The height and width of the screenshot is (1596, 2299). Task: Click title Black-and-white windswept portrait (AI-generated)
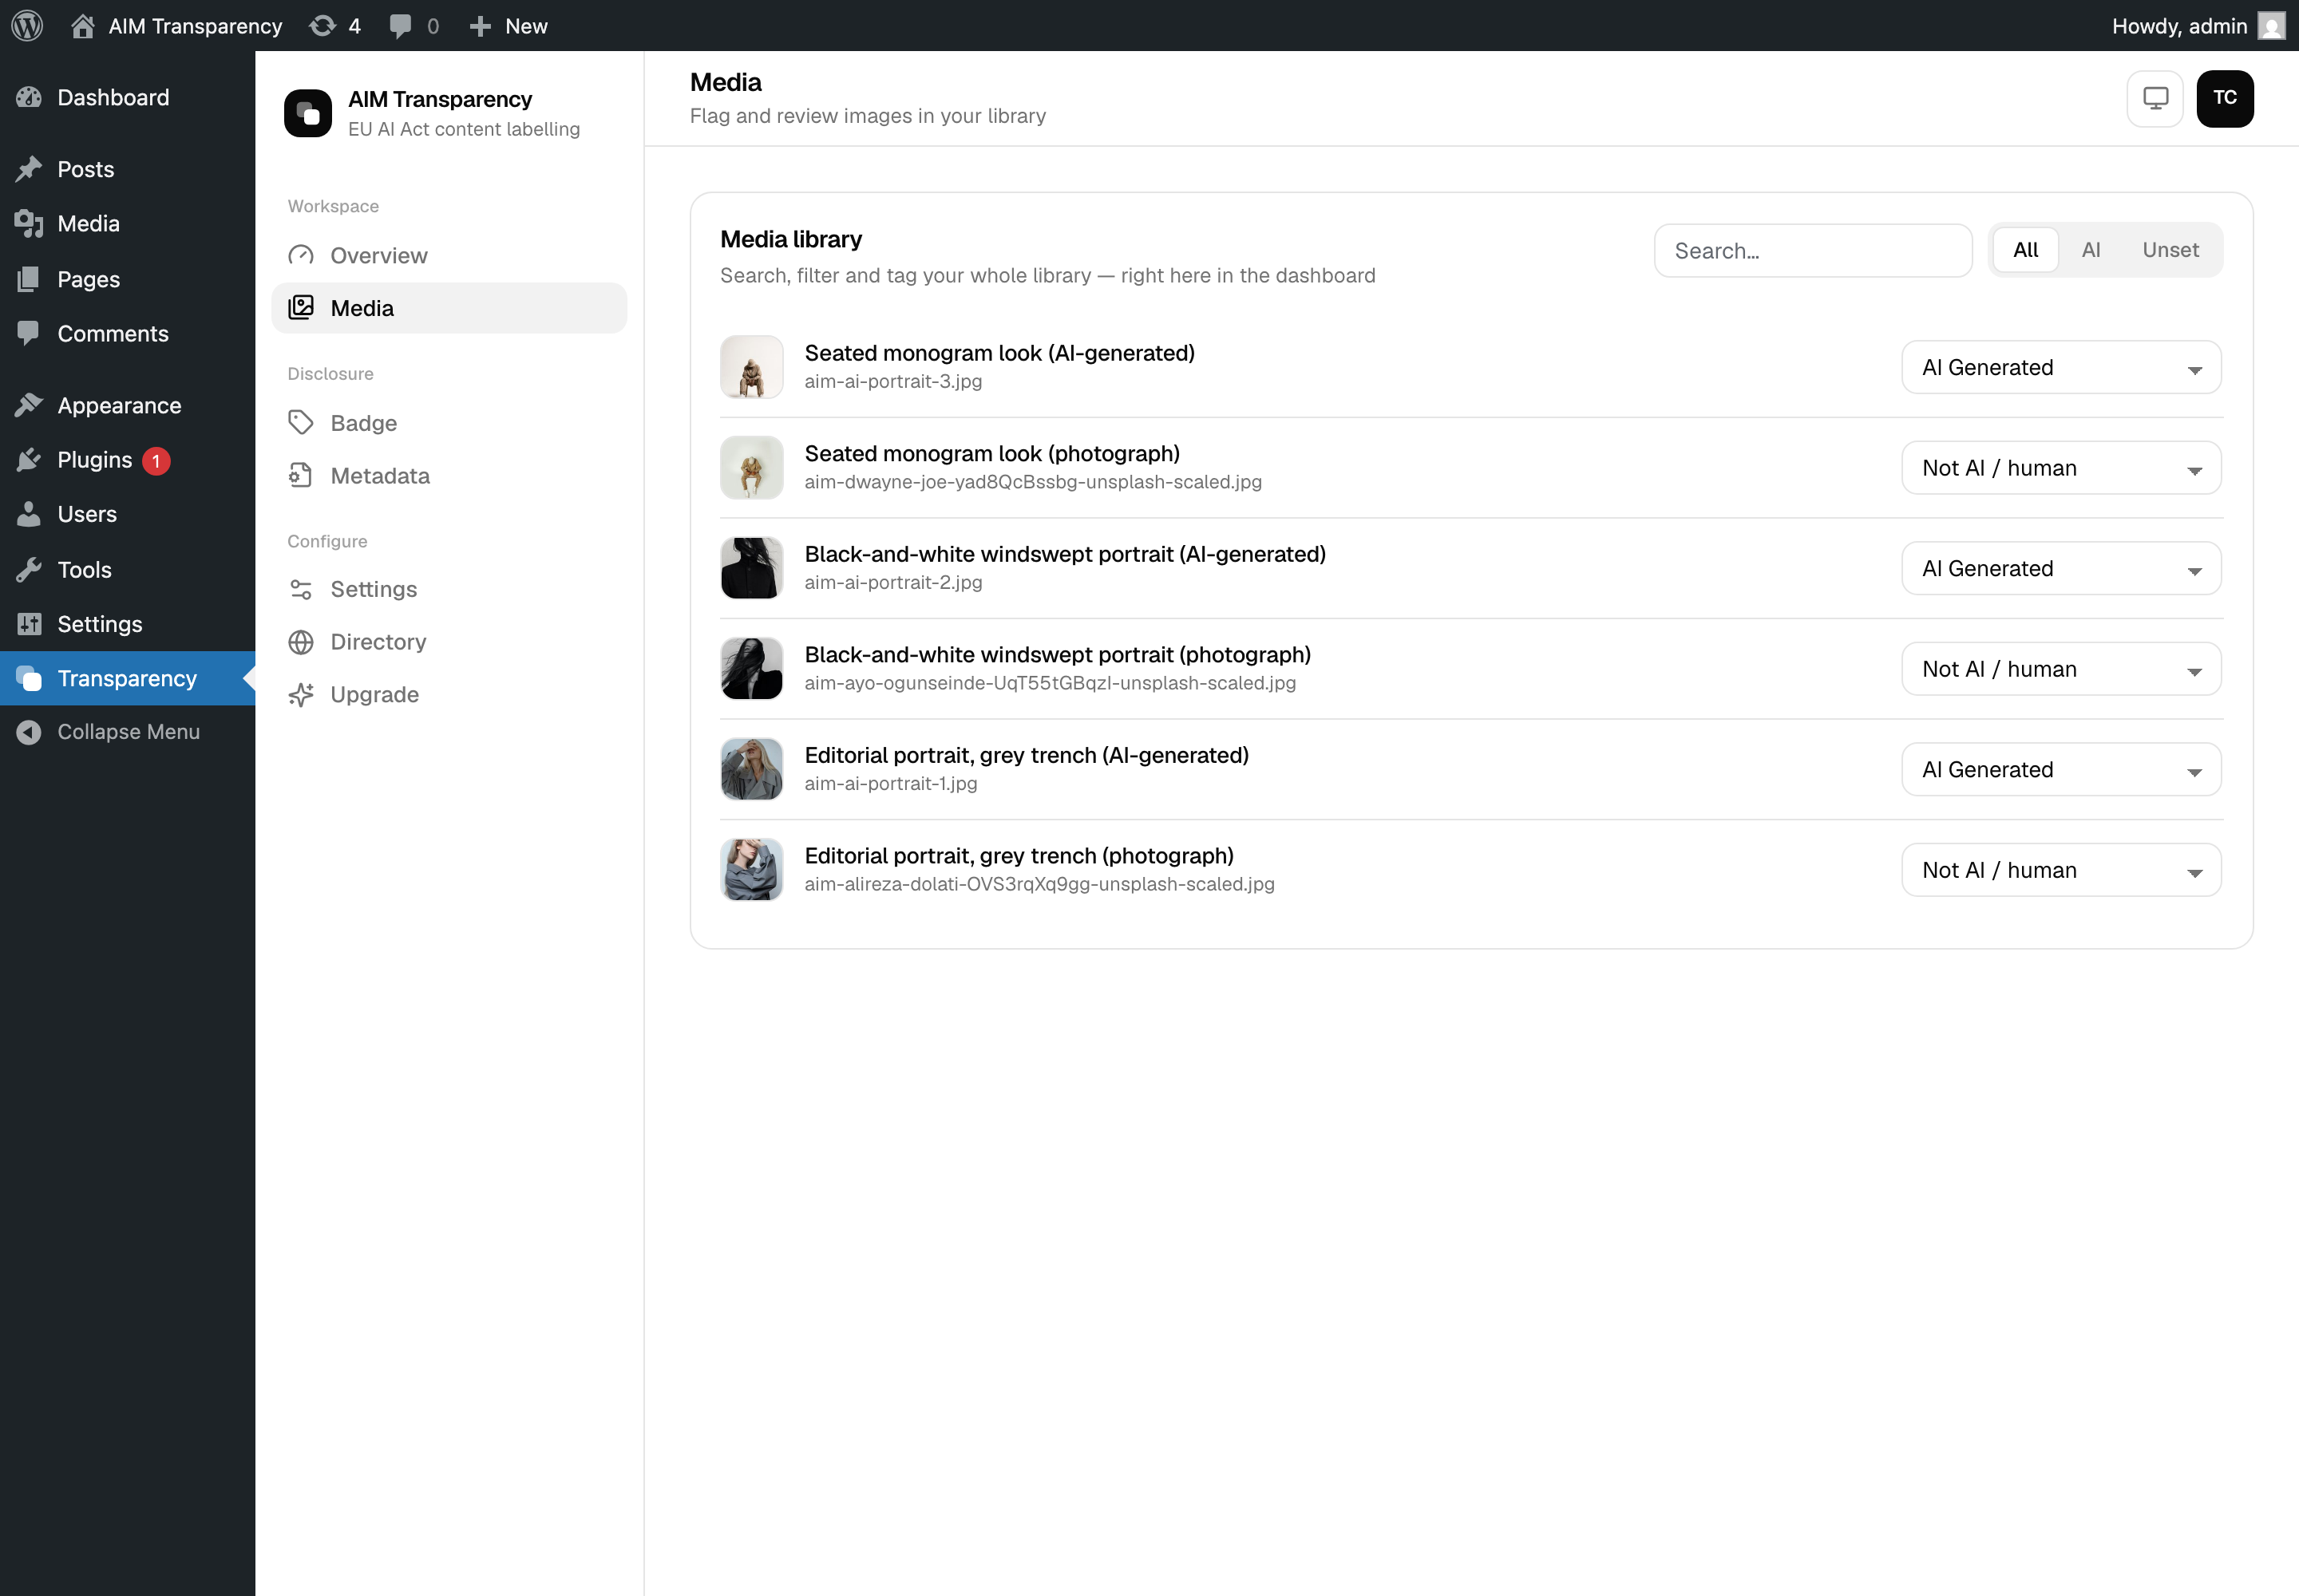pos(1066,554)
